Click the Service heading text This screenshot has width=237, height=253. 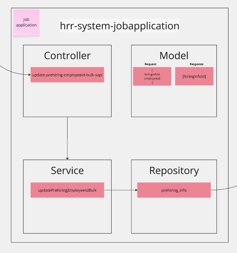click(x=67, y=170)
